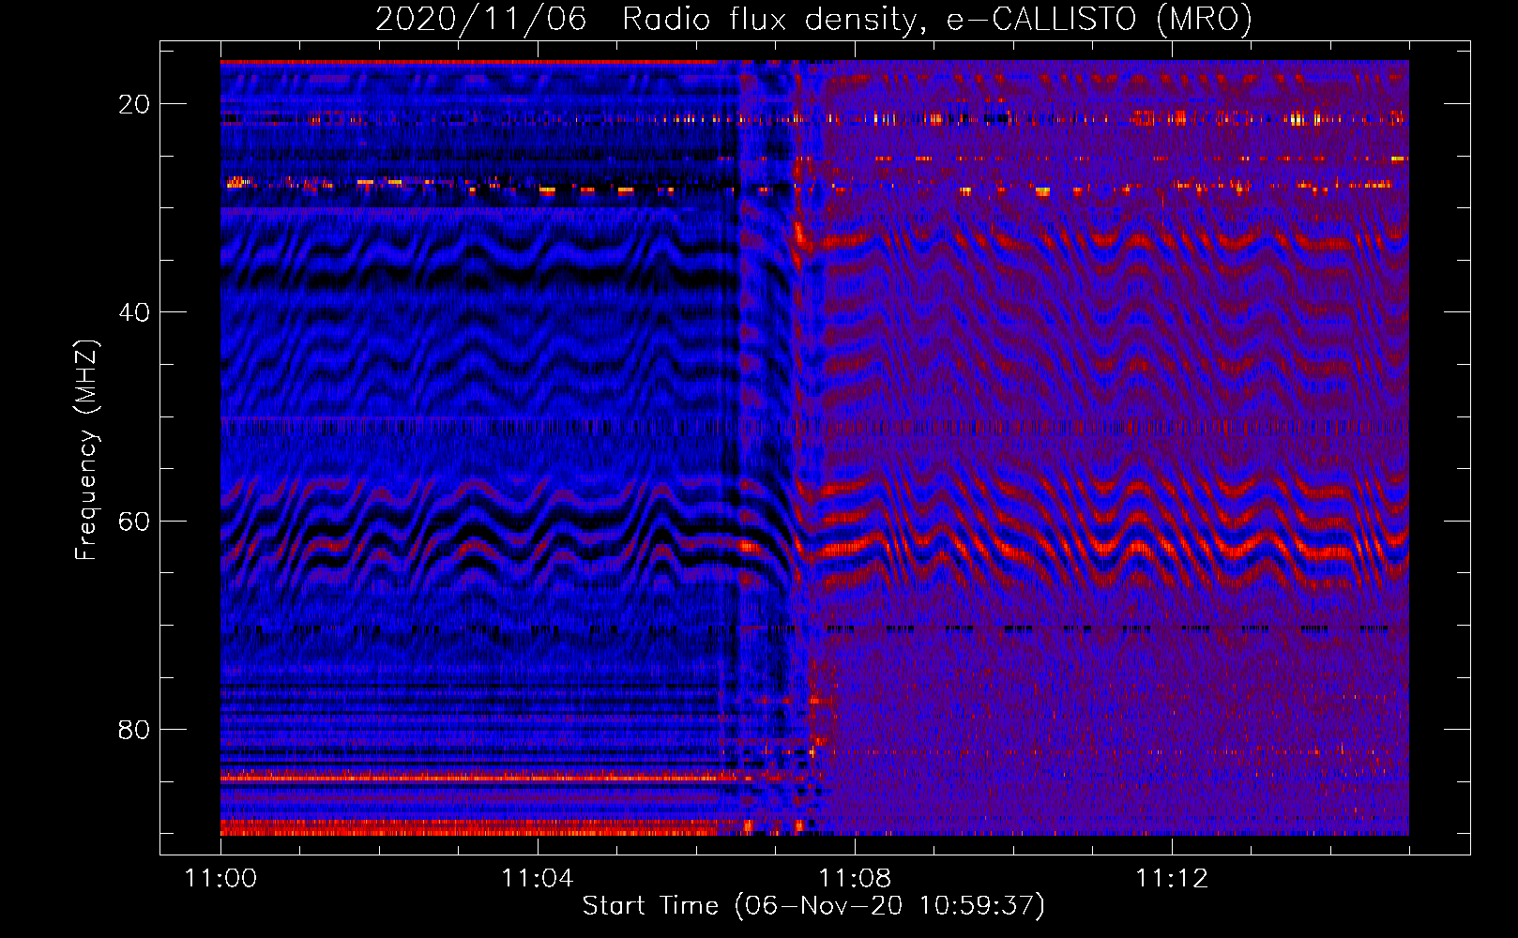Click the 60 MHz frequency tick label
This screenshot has height=938, width=1518.
pos(134,521)
